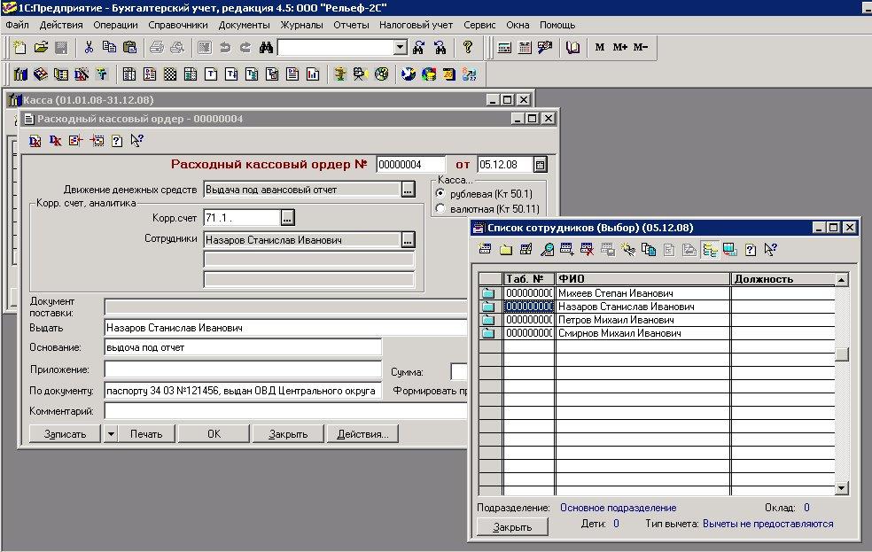Open Справочники menu
This screenshot has width=872, height=552.
(x=178, y=25)
